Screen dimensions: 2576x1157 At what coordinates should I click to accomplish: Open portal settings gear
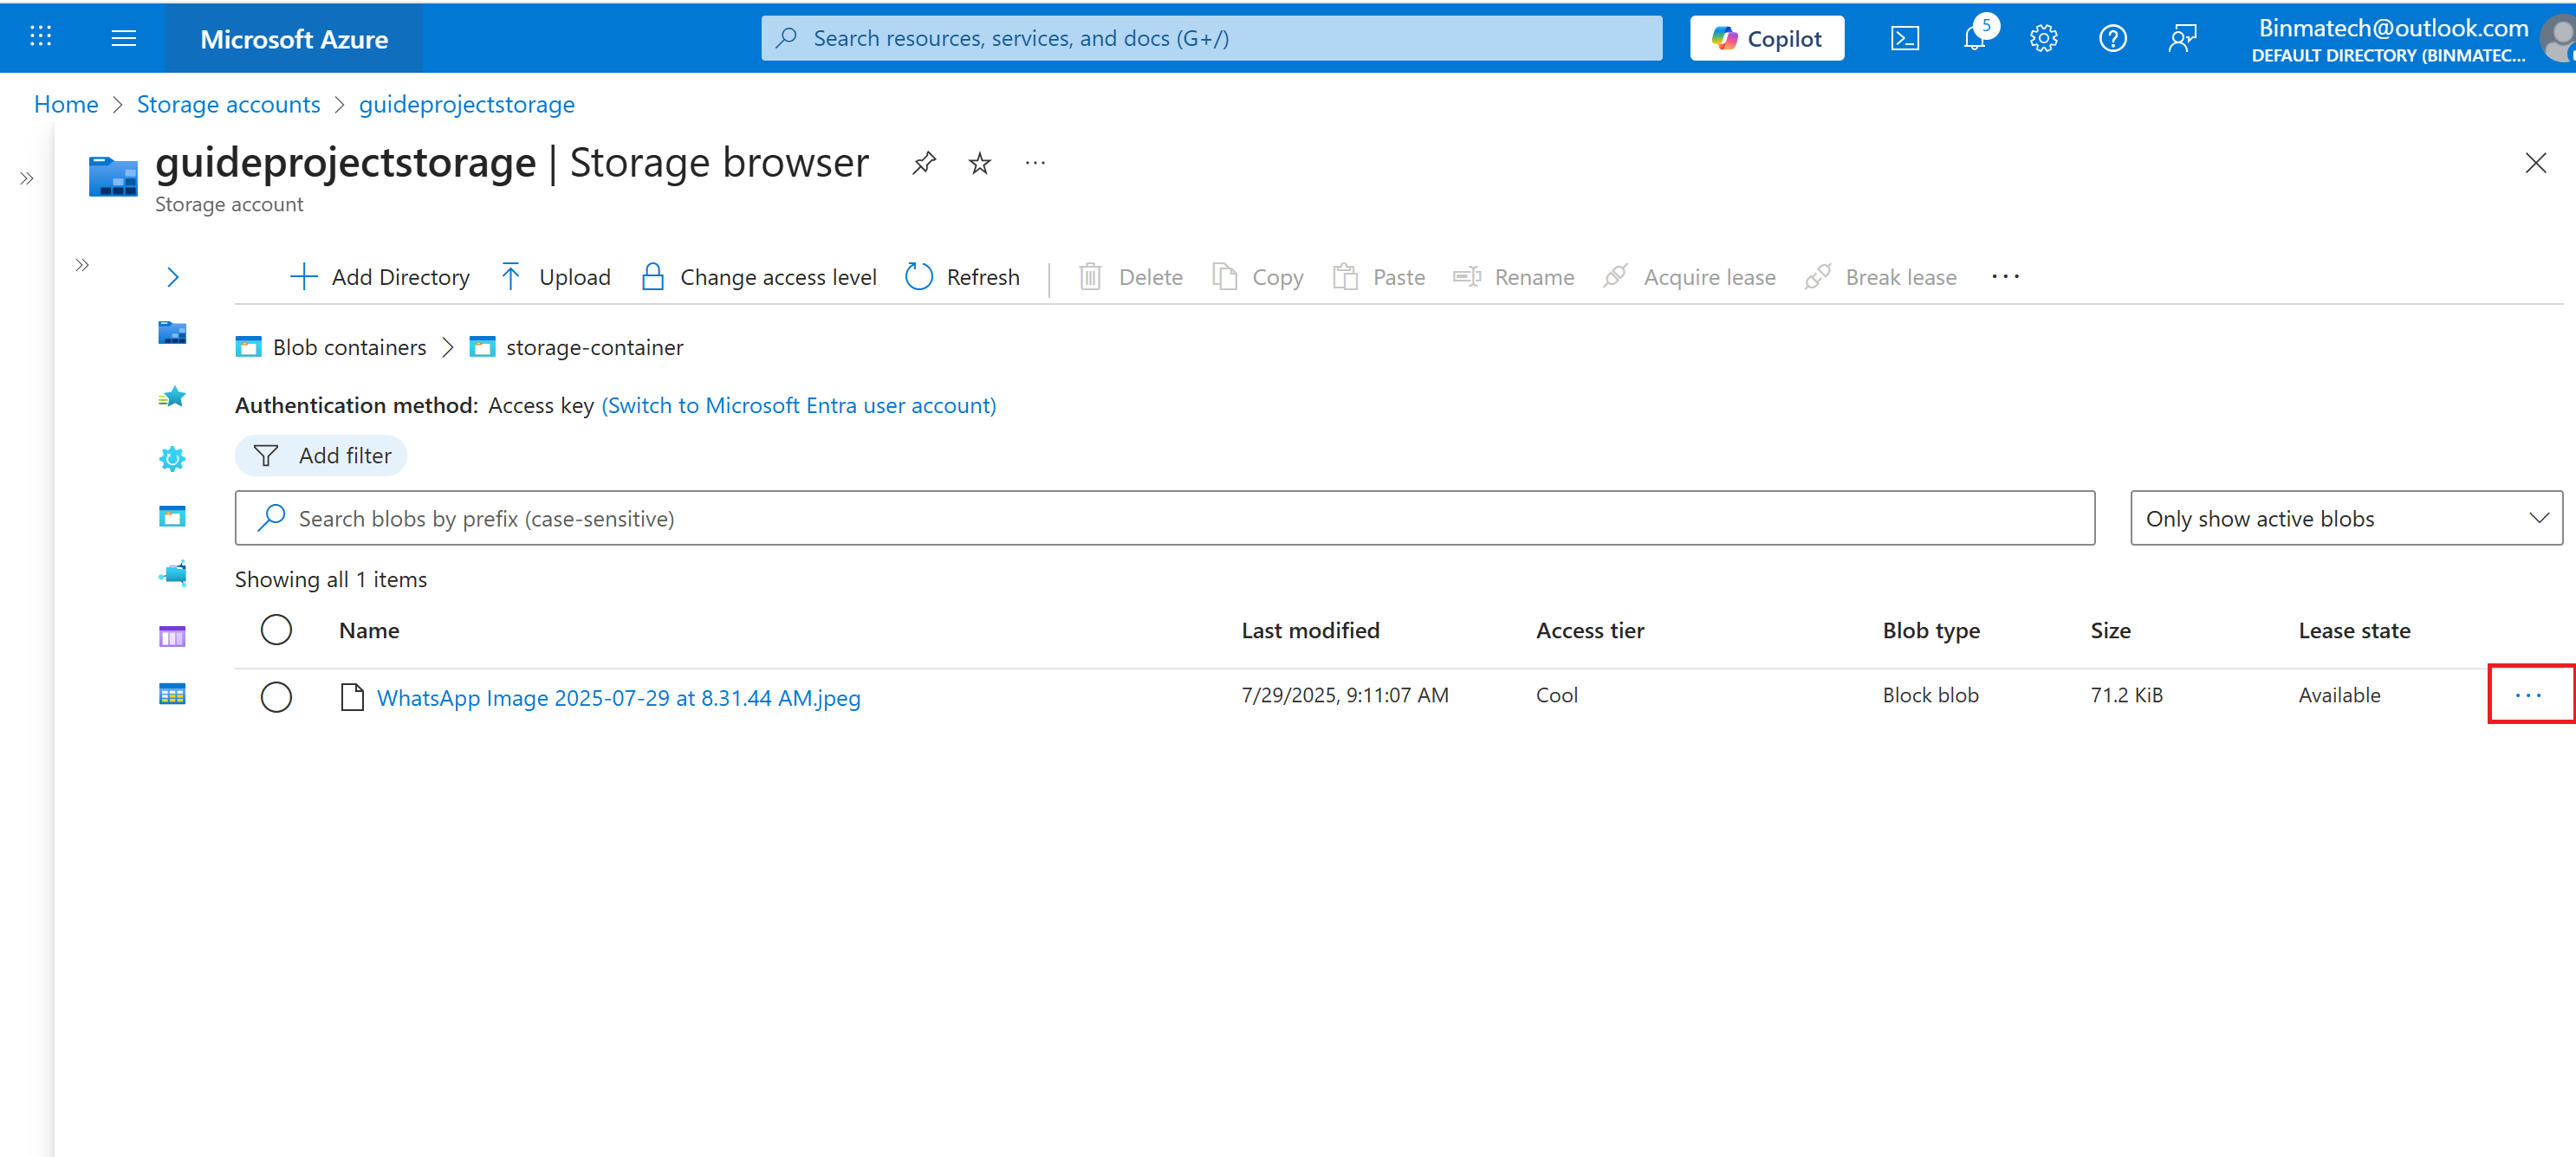point(2043,39)
